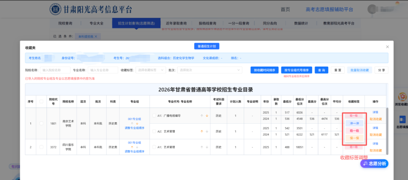The height and width of the screenshot is (180, 408).
Task: Open 001专业组 link of 南京艺术学院
Action: [x=134, y=119]
